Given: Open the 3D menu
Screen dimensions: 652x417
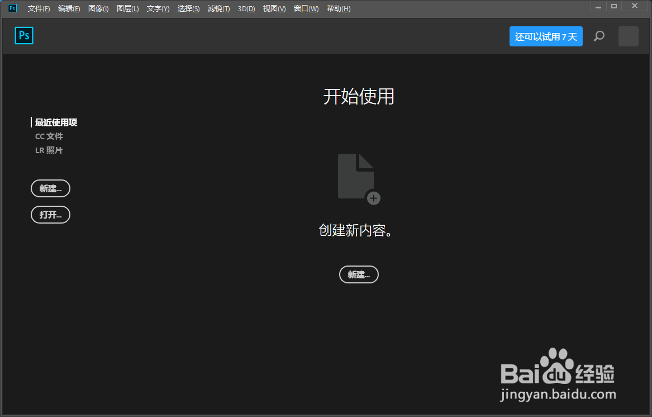Looking at the screenshot, I should (x=246, y=8).
